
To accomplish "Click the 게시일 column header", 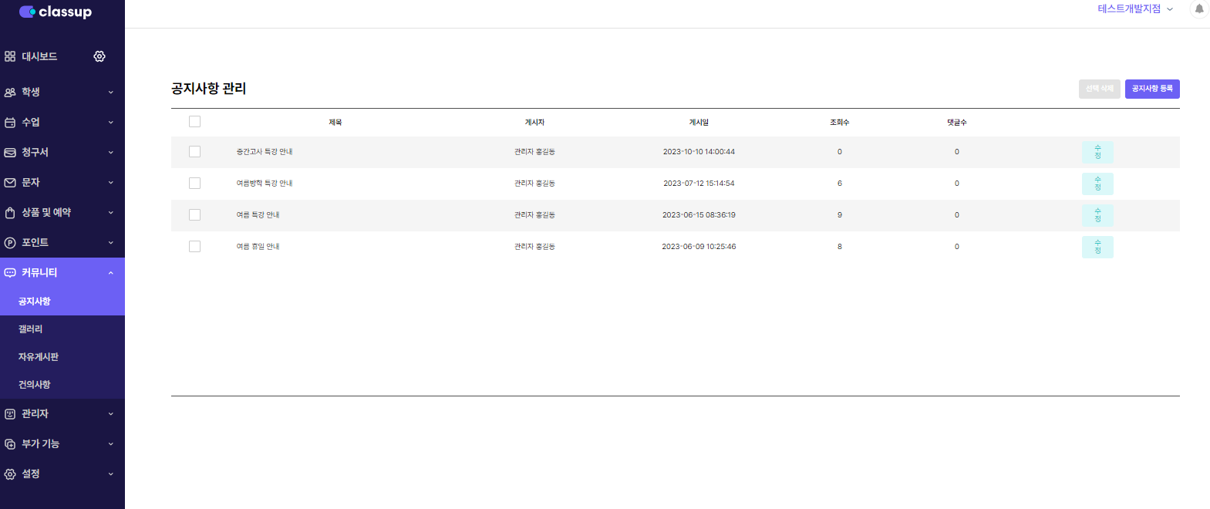I will pyautogui.click(x=699, y=123).
